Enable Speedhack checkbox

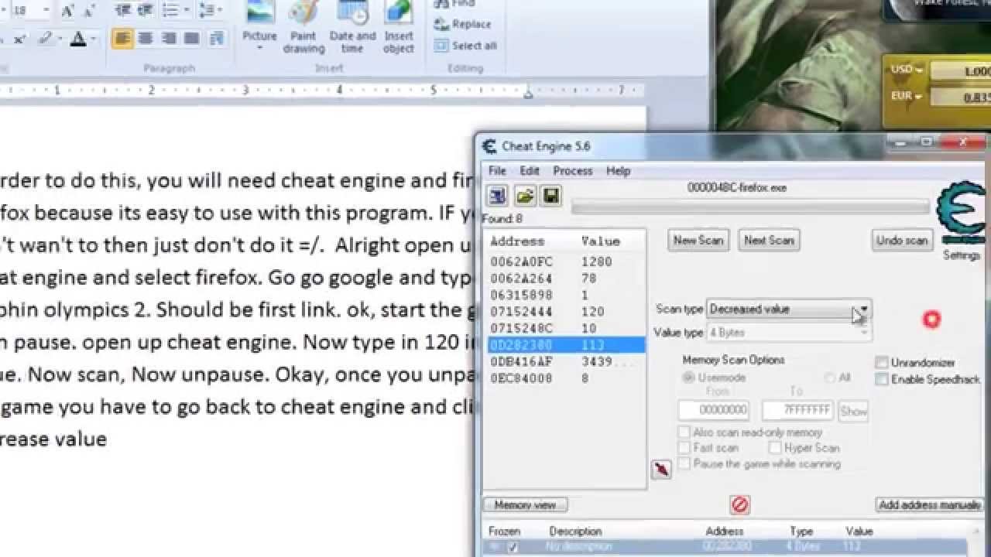[881, 379]
